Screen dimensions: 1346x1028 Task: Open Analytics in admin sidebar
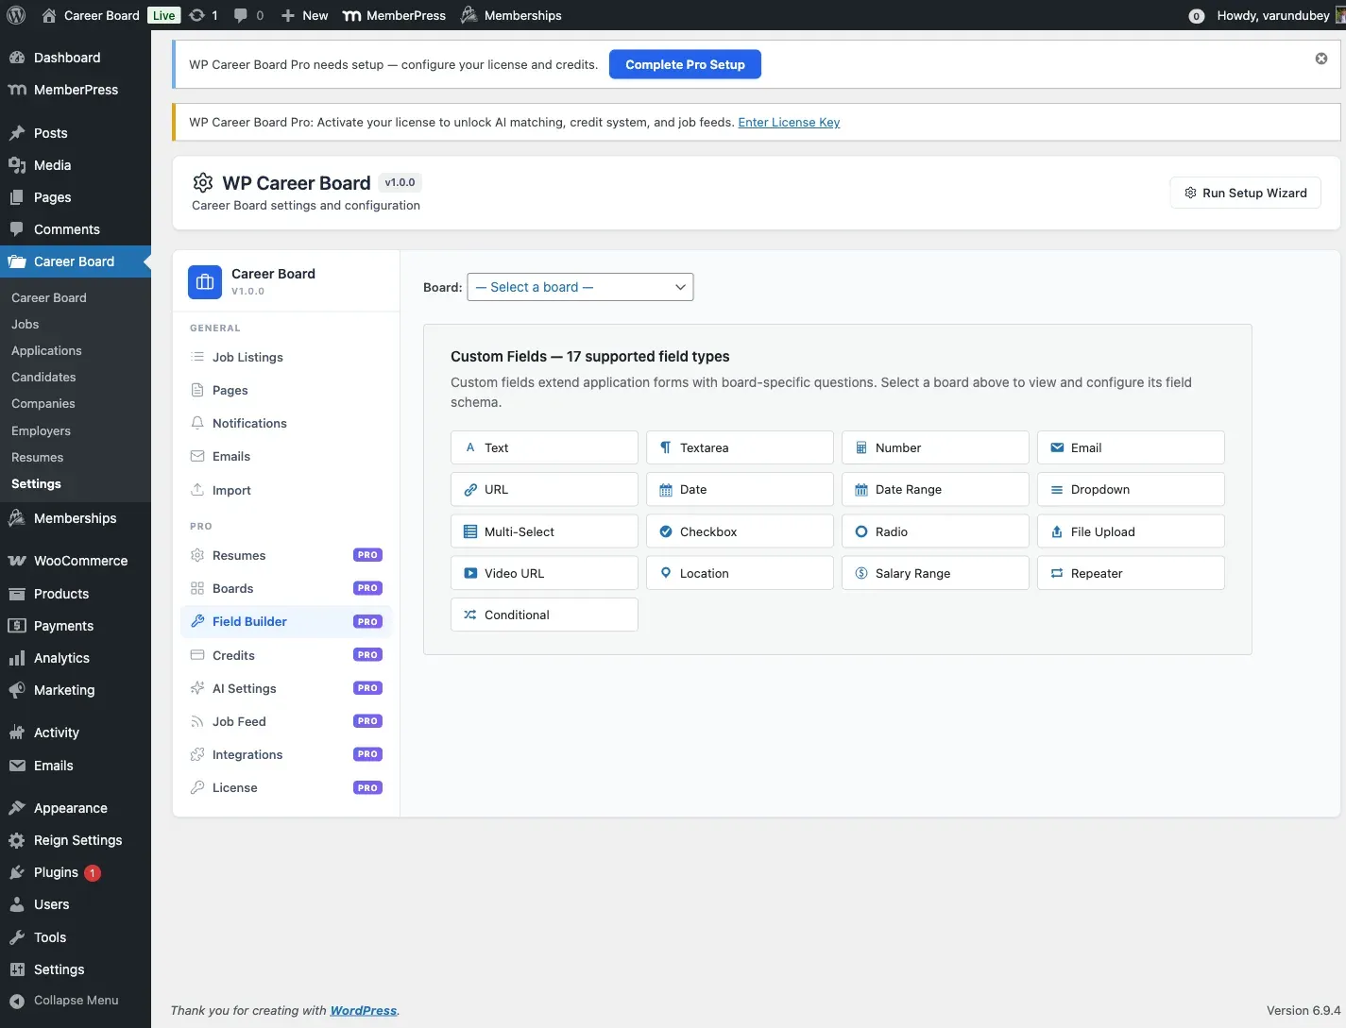click(x=76, y=658)
